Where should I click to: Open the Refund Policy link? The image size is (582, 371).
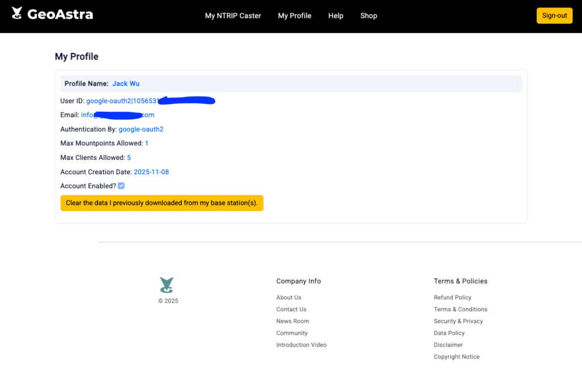tap(452, 297)
